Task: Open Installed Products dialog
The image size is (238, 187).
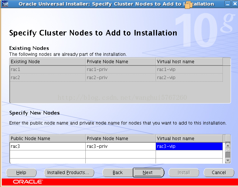Action: 69,173
